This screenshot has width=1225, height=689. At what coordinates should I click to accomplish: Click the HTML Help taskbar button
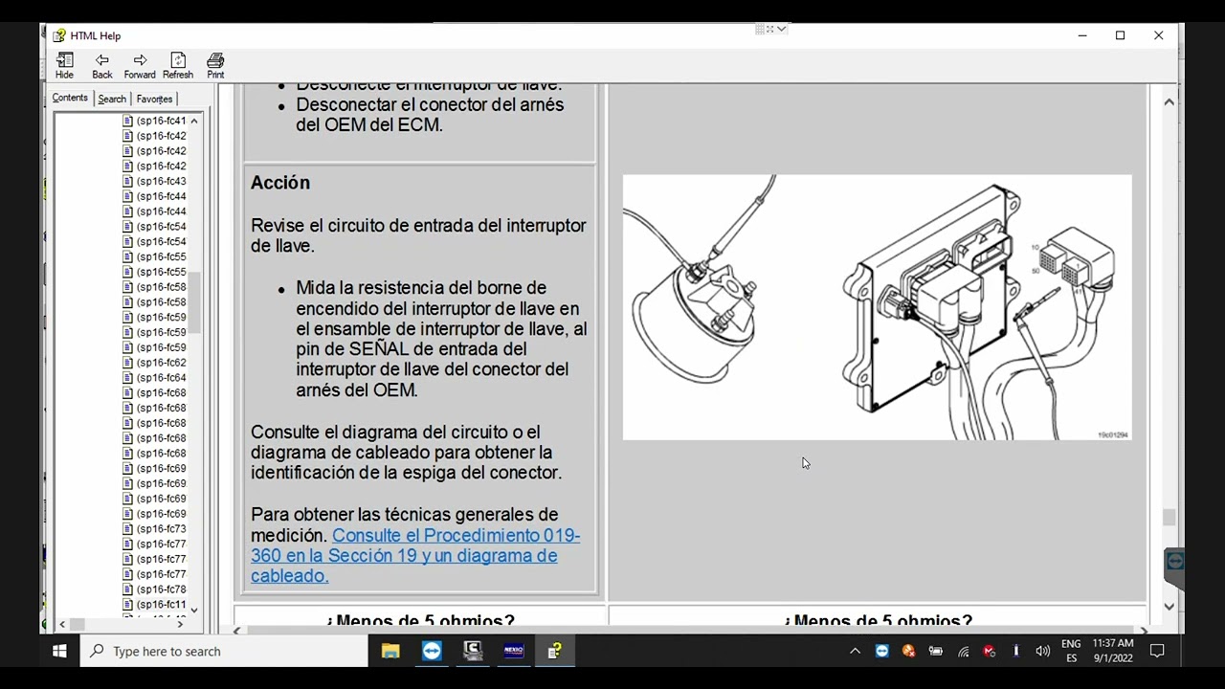point(555,651)
